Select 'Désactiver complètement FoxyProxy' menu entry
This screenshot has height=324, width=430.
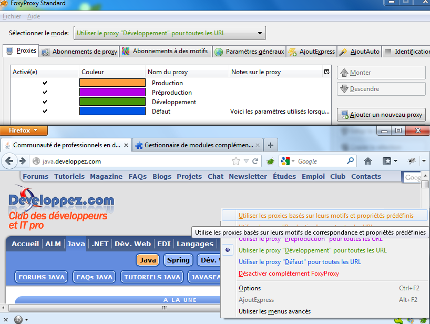pos(324,274)
